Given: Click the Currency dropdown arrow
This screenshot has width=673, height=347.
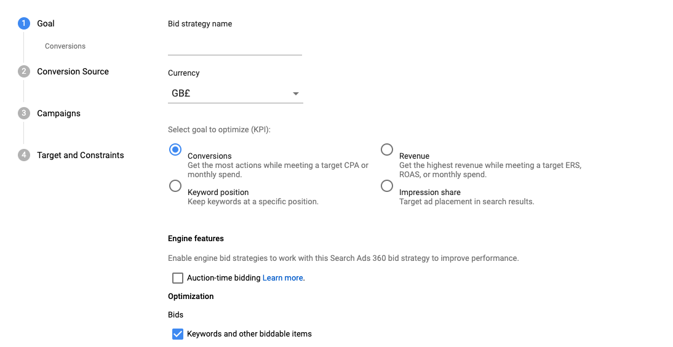Looking at the screenshot, I should [x=296, y=94].
